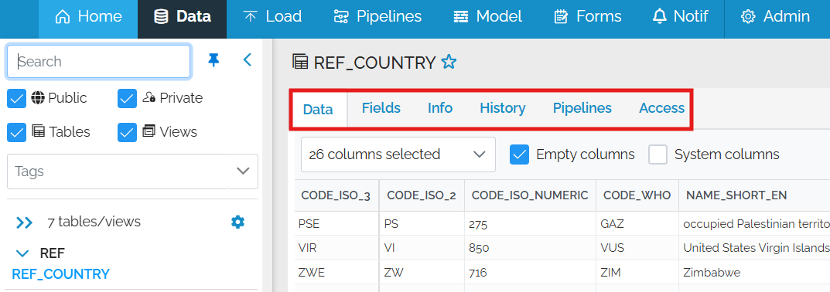Check System columns checkbox

(x=658, y=154)
